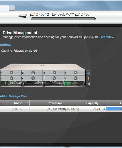
Task: Select drive bay 3 status icon
Action: coord(54,73)
